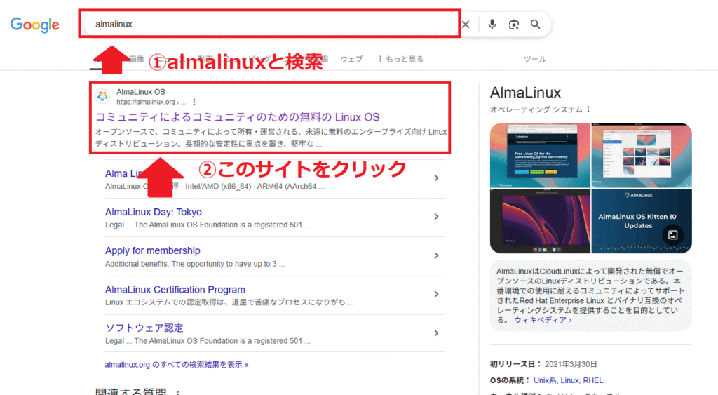Click into the almalinux search field
Image resolution: width=718 pixels, height=395 pixels.
(269, 24)
